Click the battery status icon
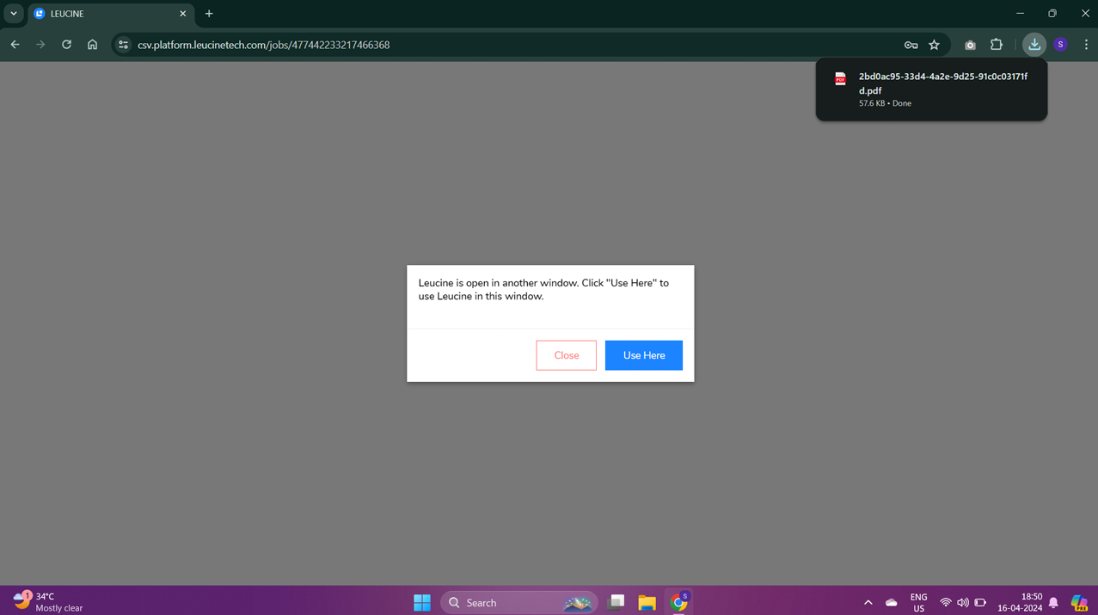The height and width of the screenshot is (615, 1098). 980,603
